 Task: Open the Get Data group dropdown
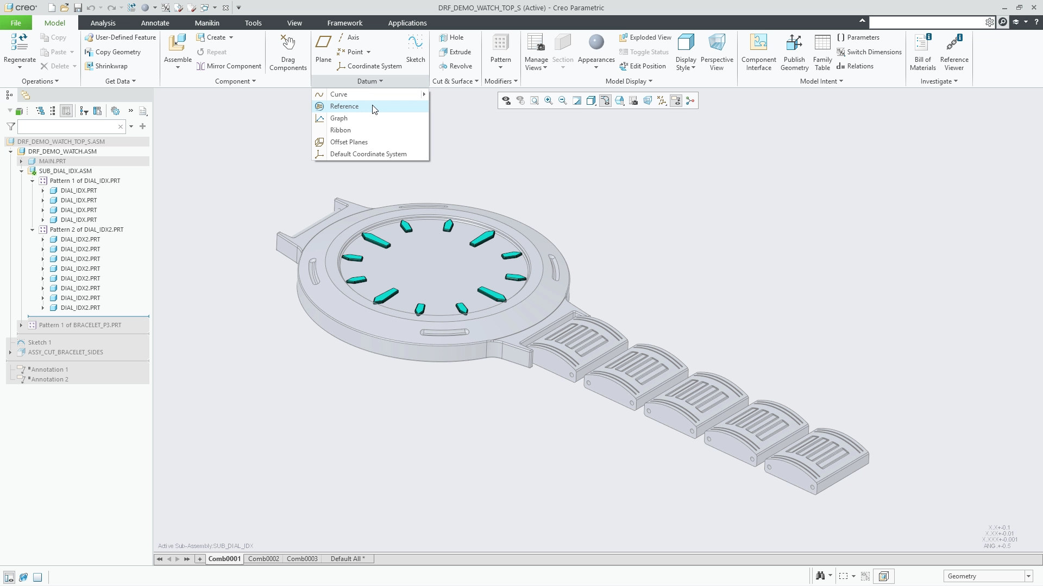pos(121,81)
